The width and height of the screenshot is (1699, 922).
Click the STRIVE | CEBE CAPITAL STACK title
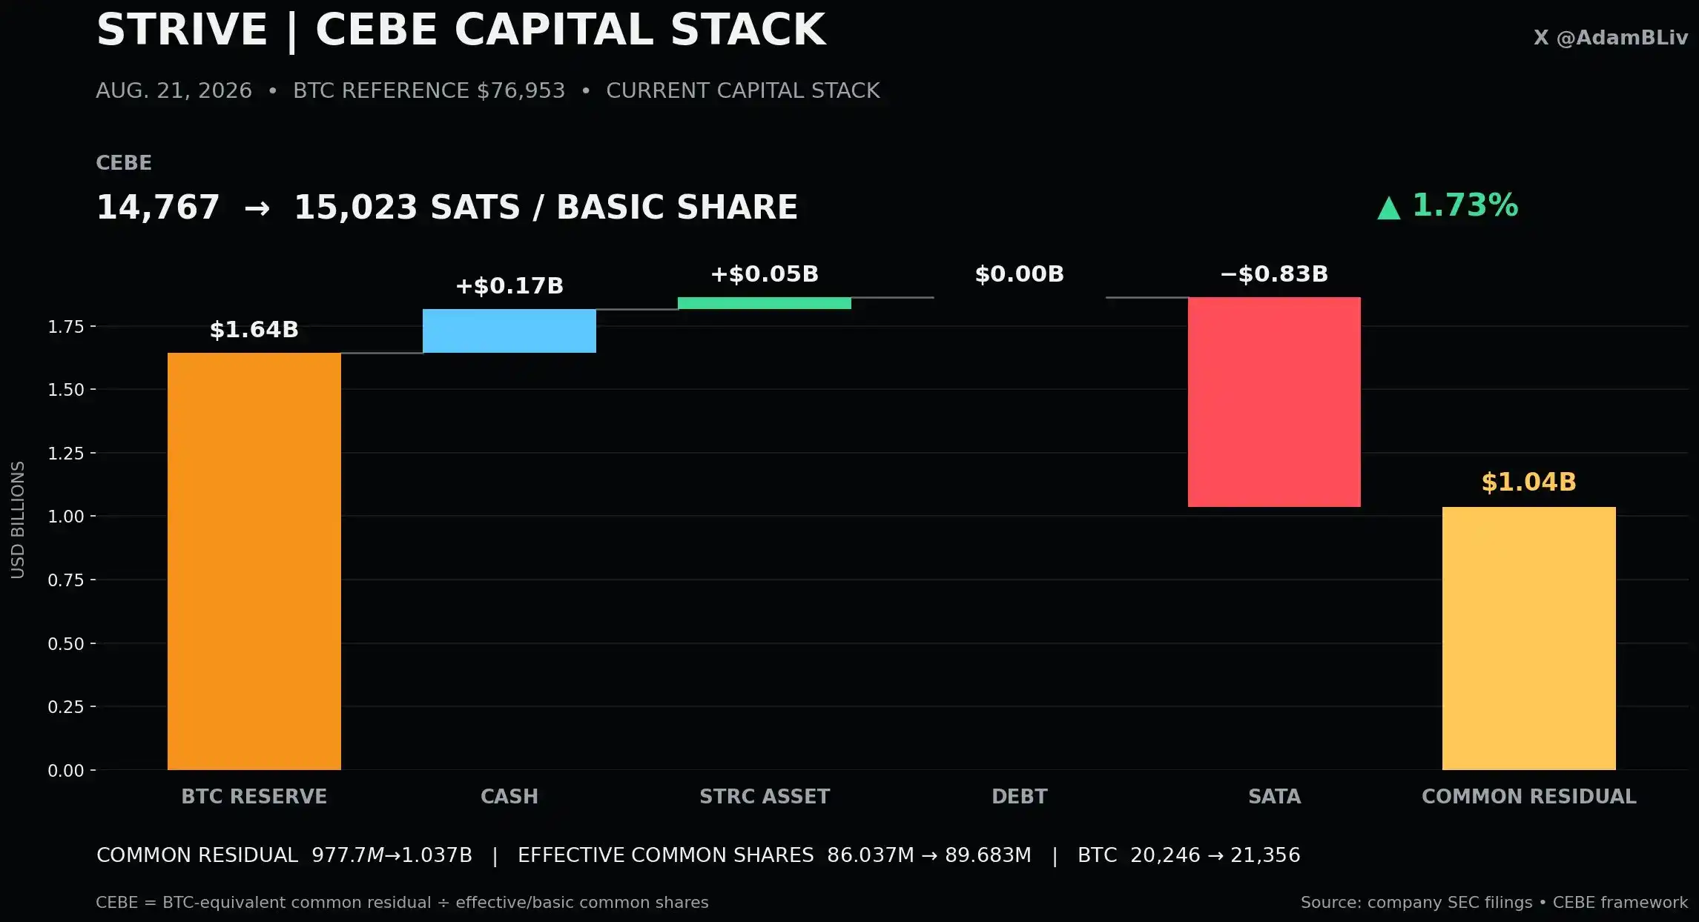tap(461, 31)
